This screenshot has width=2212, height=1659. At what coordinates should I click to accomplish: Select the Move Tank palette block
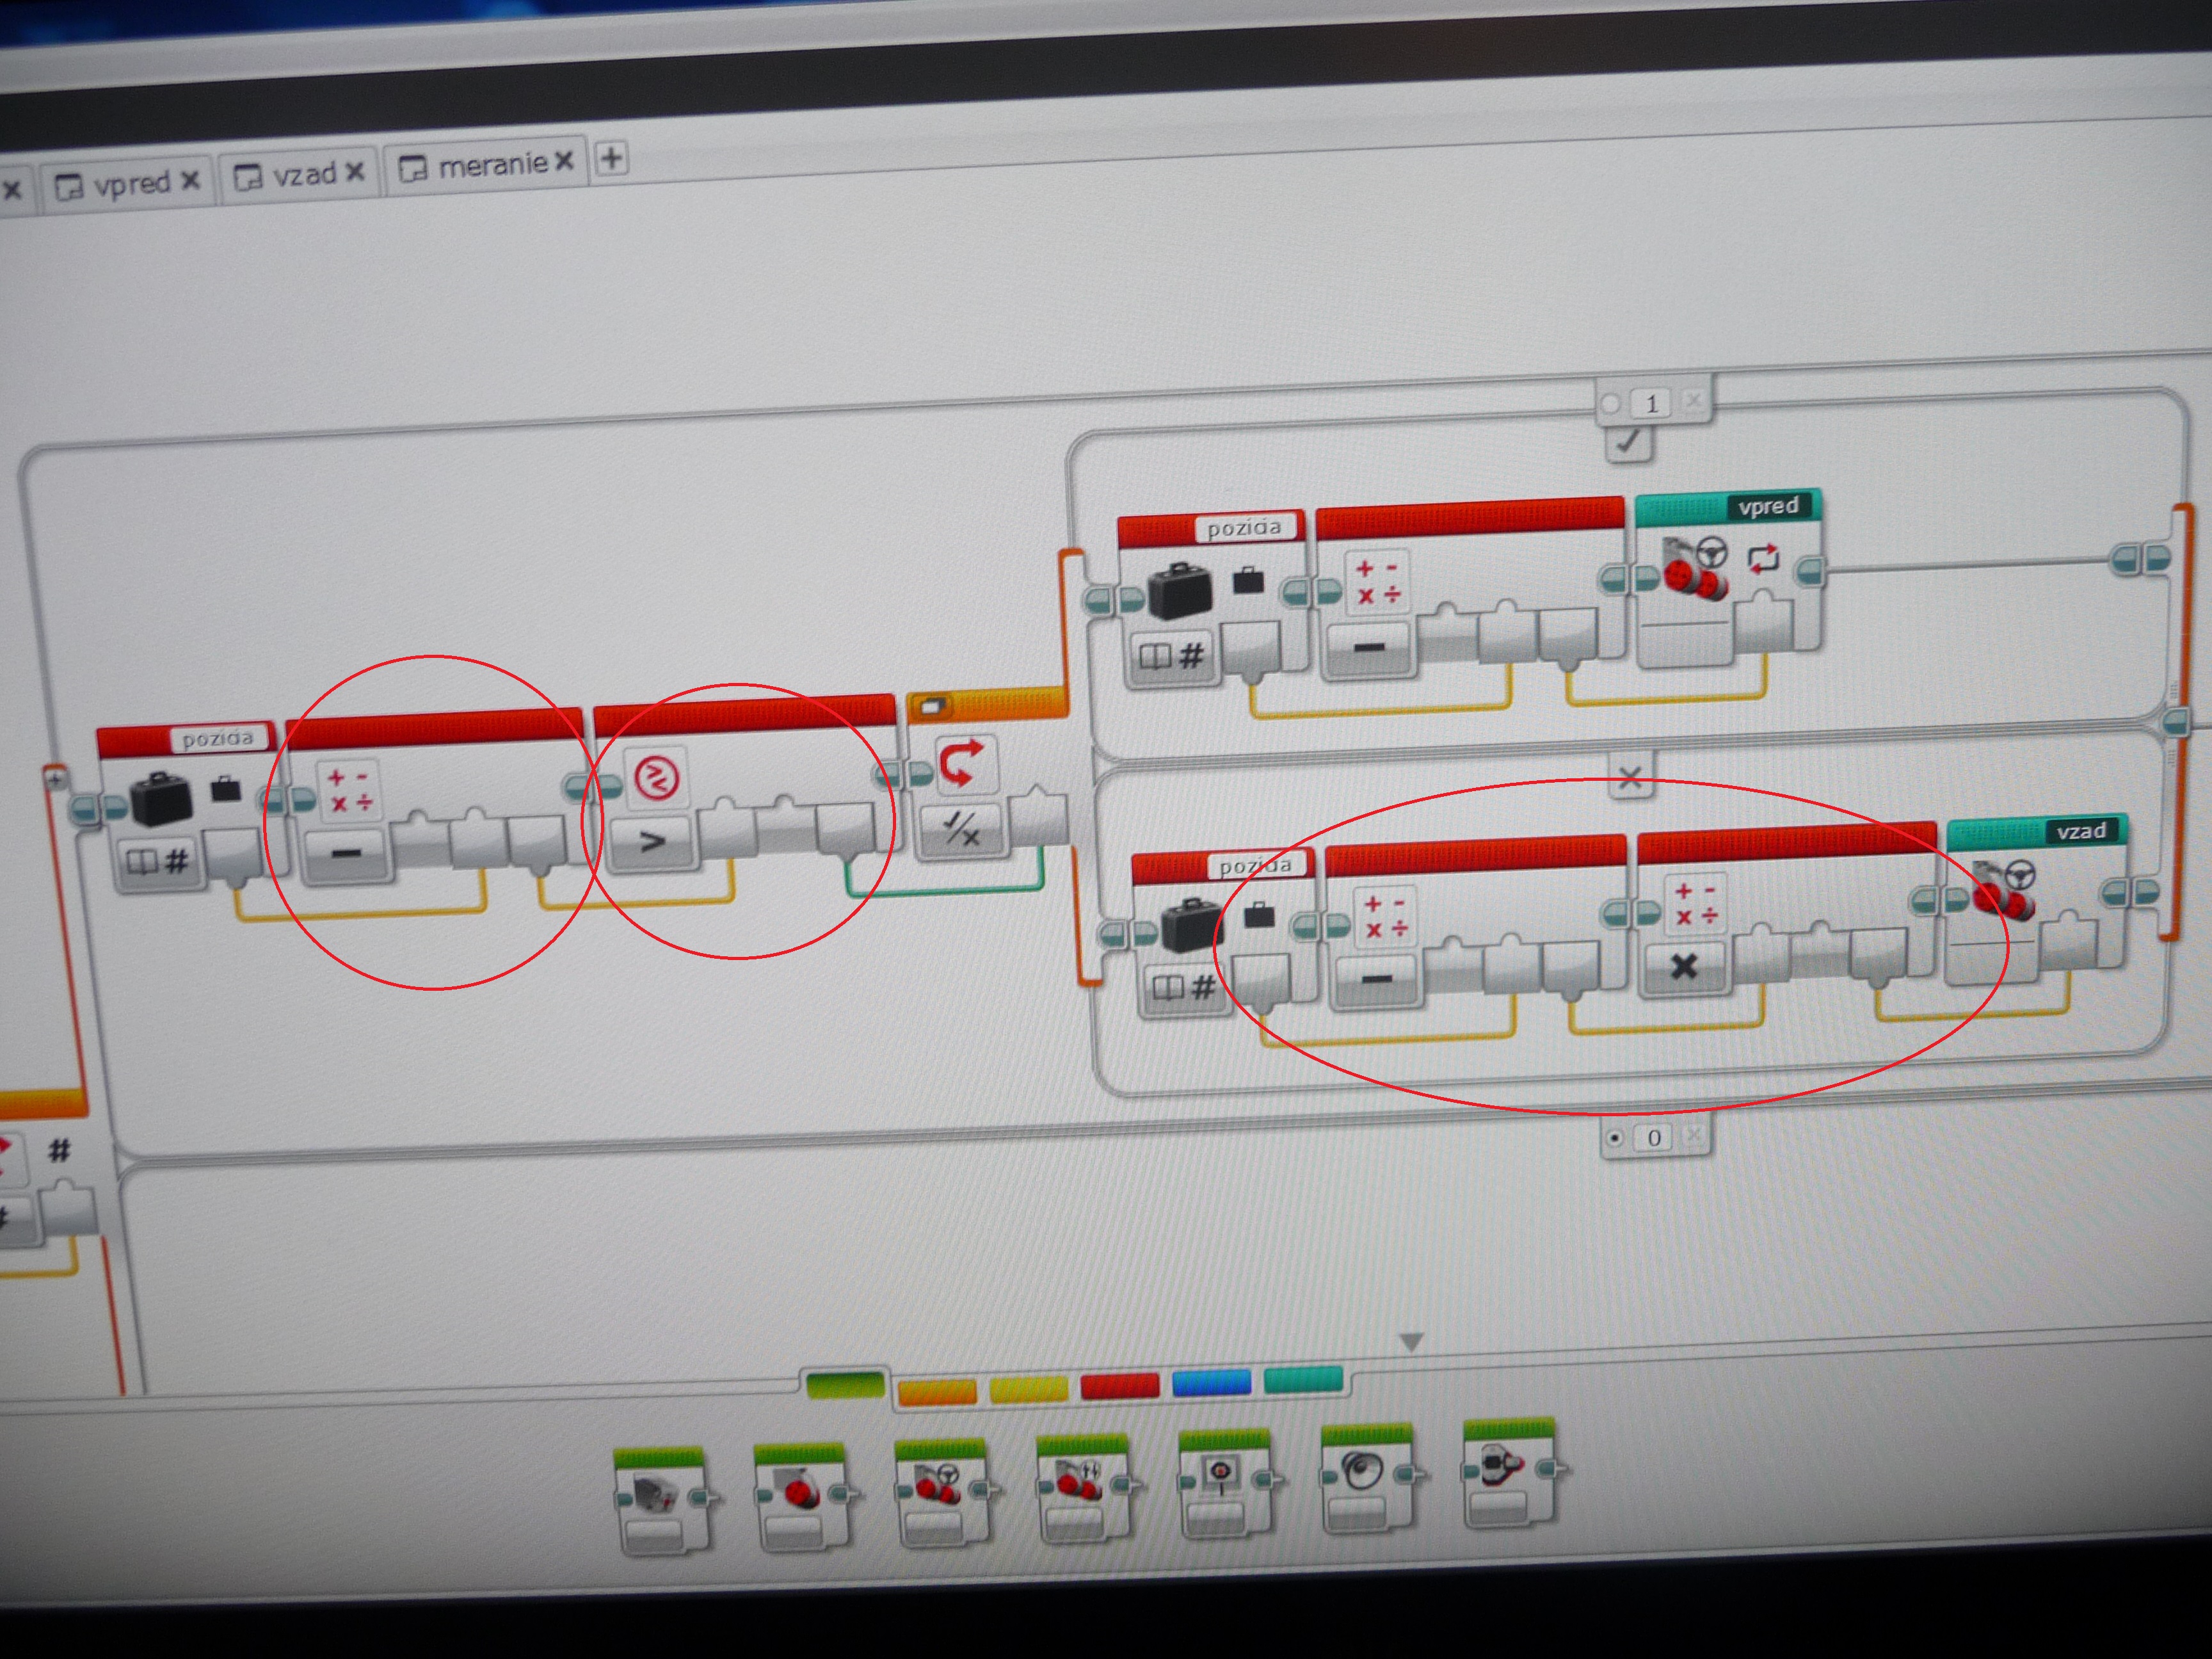click(x=1080, y=1485)
